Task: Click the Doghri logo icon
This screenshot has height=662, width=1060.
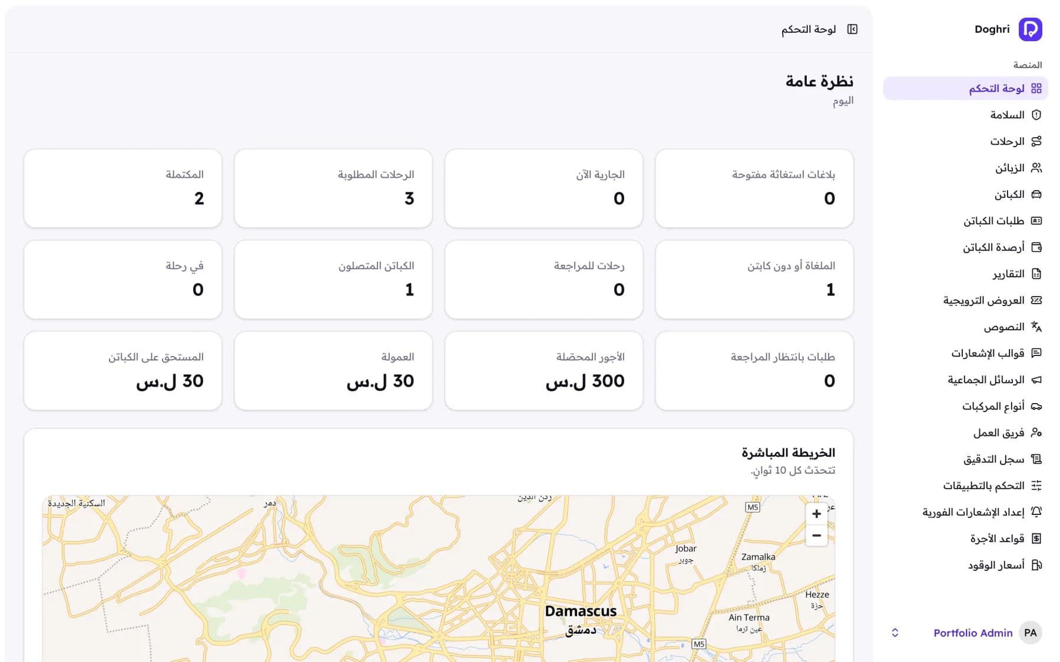Action: (x=1030, y=29)
